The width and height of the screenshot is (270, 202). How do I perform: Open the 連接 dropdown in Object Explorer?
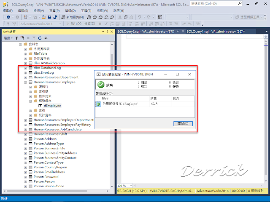(x=8, y=38)
